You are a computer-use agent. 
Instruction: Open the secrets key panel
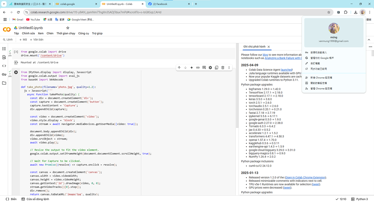4,74
